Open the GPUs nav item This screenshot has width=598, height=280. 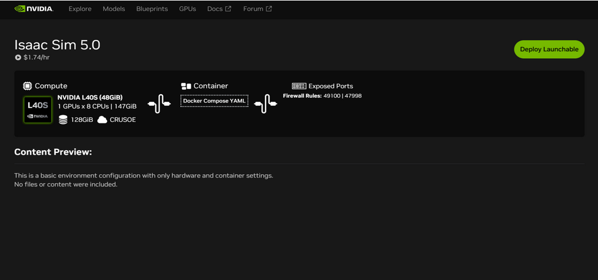[x=188, y=9]
